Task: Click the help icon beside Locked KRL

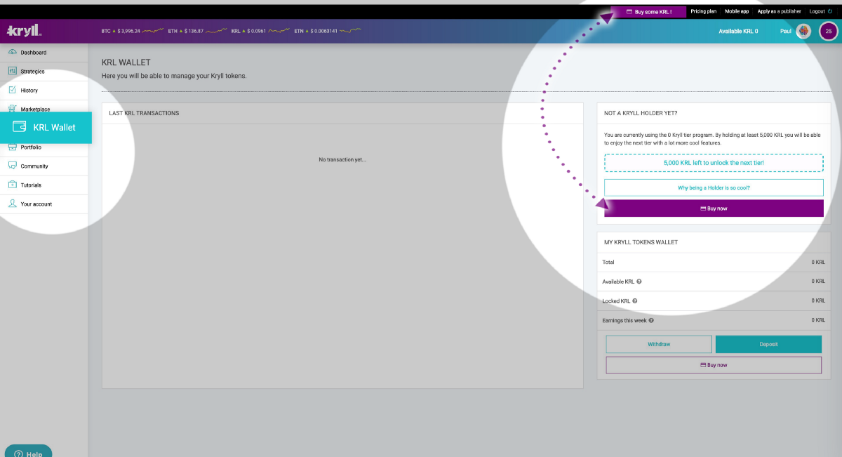Action: pos(635,301)
